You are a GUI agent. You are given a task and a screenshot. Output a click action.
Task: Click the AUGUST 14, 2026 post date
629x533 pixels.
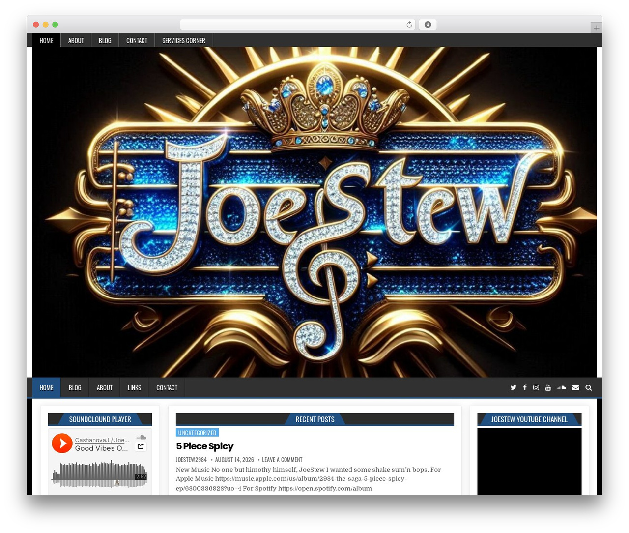click(x=234, y=460)
